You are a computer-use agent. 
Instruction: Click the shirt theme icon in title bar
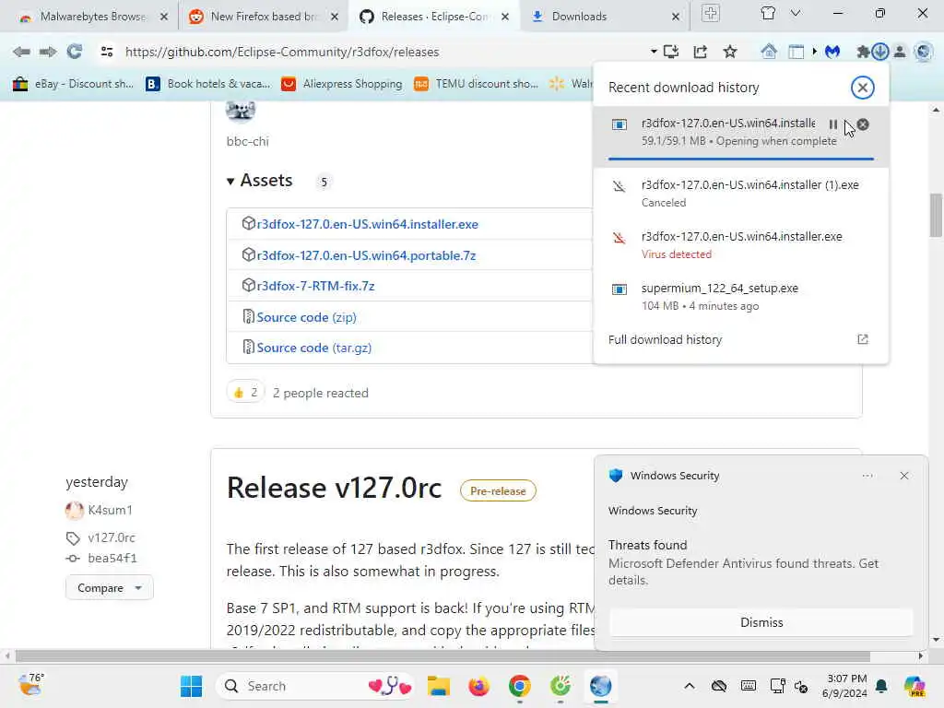tap(768, 13)
